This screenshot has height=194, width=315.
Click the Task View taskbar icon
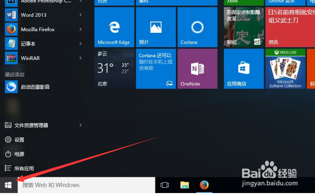tap(164, 185)
